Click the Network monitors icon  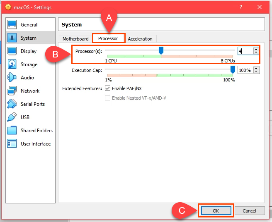click(x=12, y=91)
